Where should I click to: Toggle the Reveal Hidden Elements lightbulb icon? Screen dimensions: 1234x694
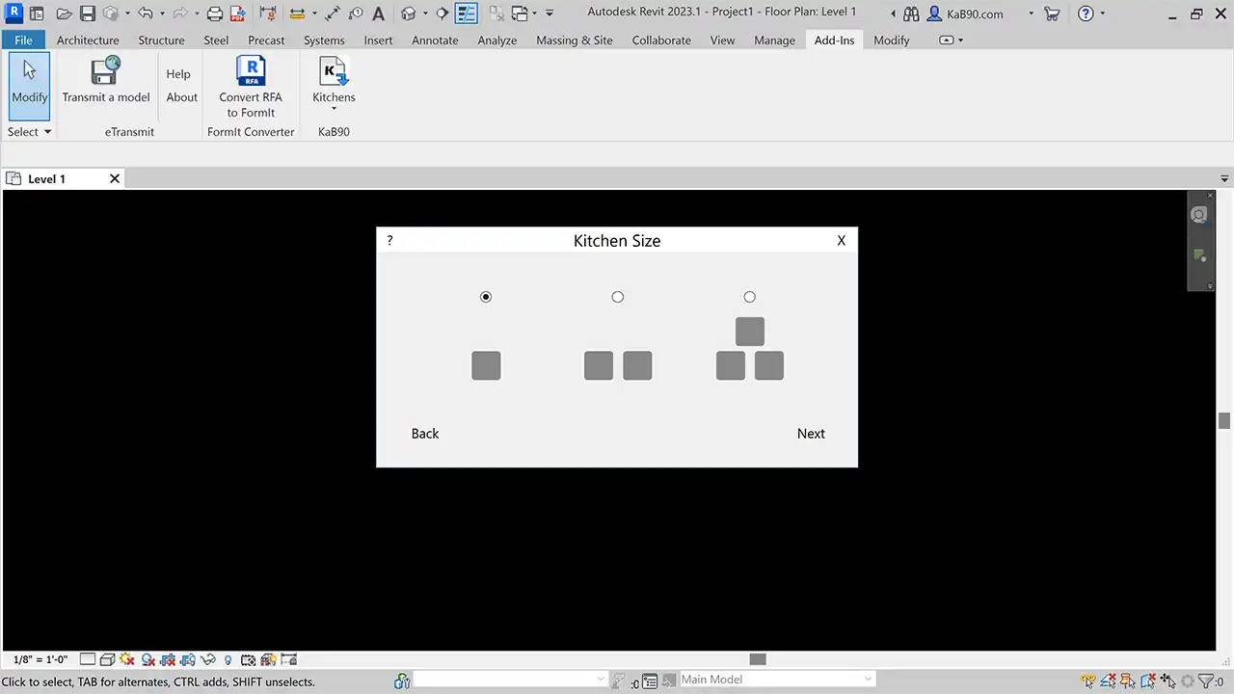click(228, 660)
